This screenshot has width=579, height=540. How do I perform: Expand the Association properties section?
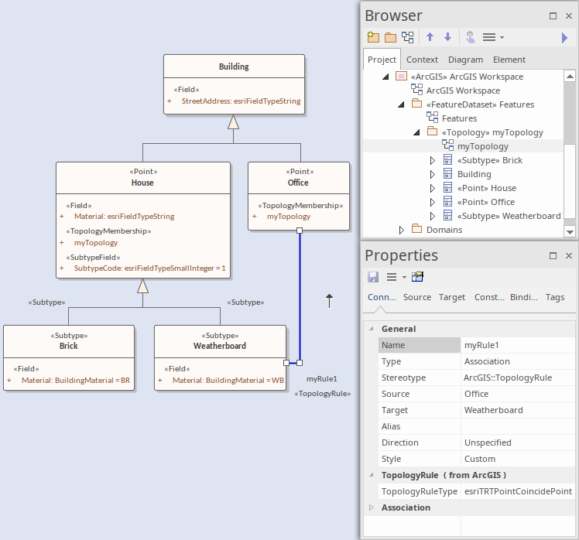pos(371,508)
